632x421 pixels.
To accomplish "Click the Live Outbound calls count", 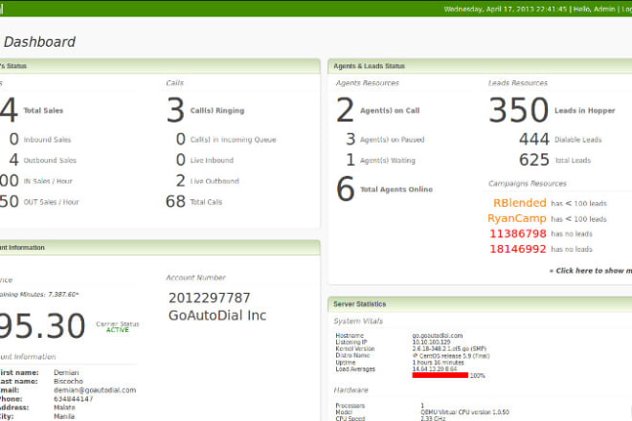I will point(180,180).
